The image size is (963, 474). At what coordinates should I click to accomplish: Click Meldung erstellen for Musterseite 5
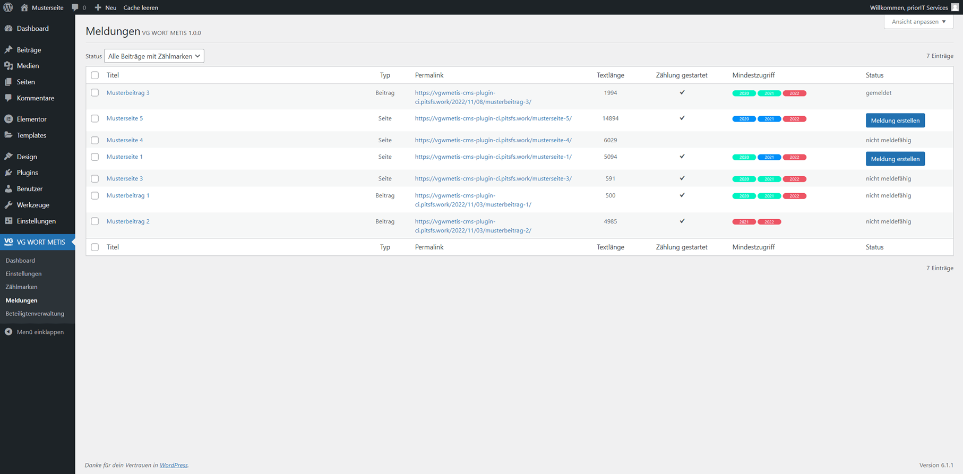[895, 120]
